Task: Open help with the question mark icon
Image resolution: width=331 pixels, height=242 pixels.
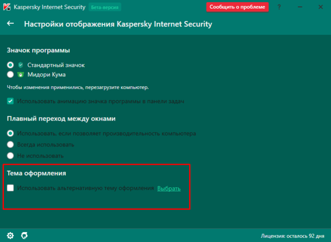Action: [279, 7]
